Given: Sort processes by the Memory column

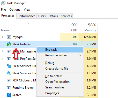Looking at the screenshot, I should pos(88,28).
